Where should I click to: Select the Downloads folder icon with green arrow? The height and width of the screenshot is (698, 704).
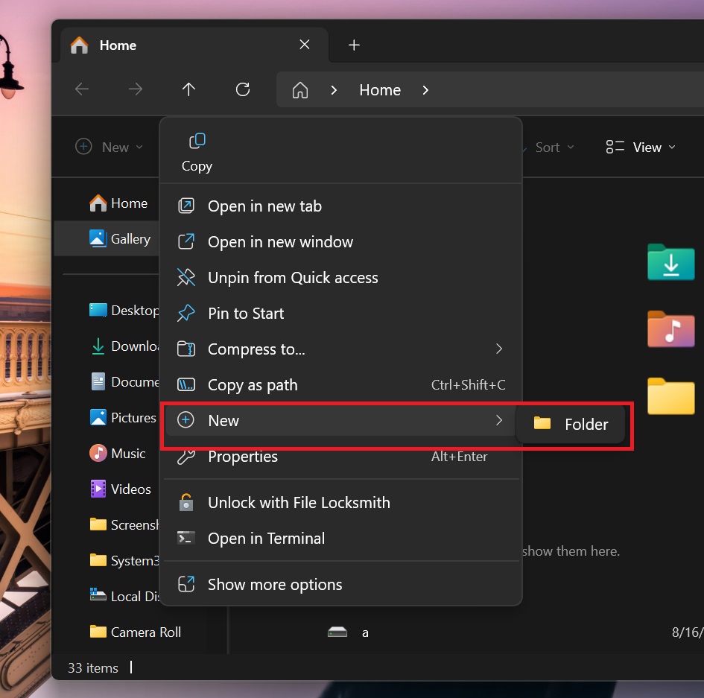[x=670, y=263]
